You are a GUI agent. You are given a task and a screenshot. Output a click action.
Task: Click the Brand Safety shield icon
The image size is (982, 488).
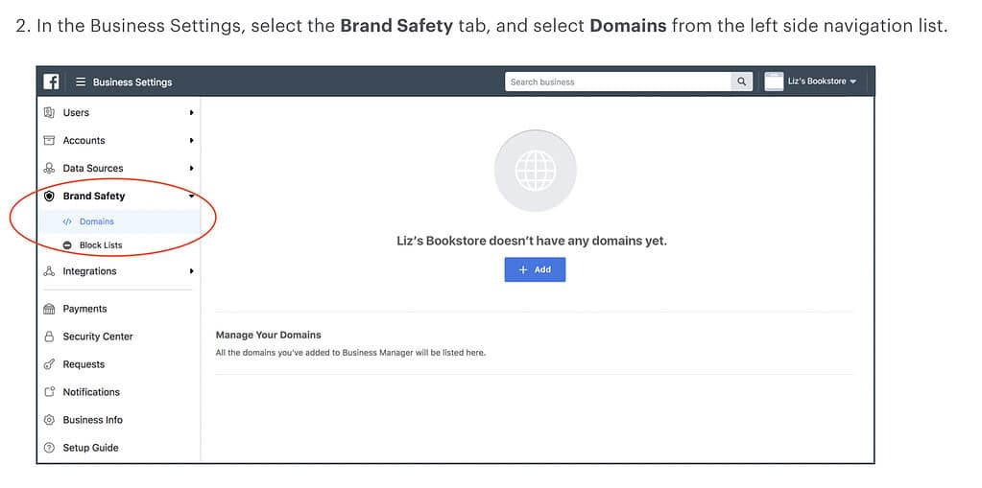click(x=49, y=196)
